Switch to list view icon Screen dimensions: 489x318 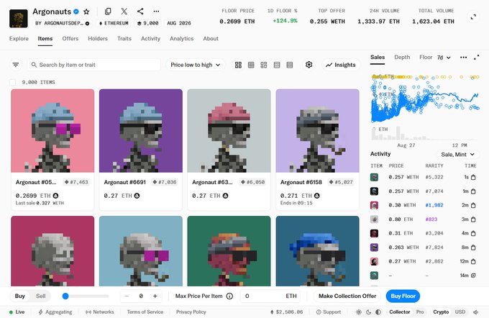pyautogui.click(x=277, y=65)
